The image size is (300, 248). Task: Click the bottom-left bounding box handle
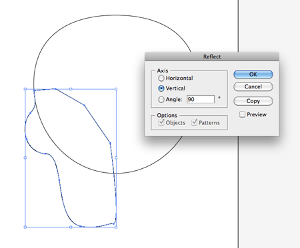(25, 227)
